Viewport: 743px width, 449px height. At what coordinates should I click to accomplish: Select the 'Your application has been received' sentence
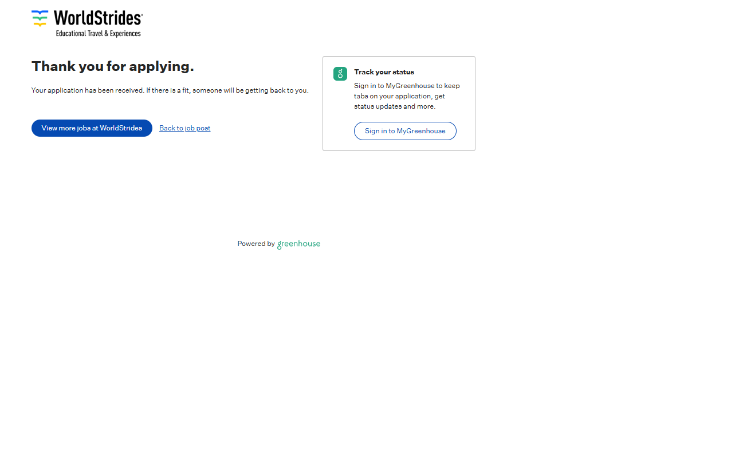point(87,90)
